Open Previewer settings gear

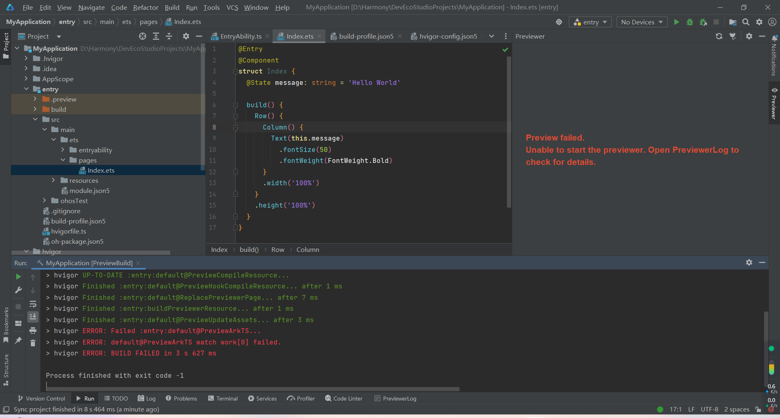(x=749, y=36)
